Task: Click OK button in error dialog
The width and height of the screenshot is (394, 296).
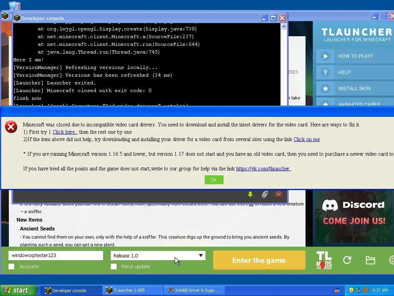Action: 214,180
